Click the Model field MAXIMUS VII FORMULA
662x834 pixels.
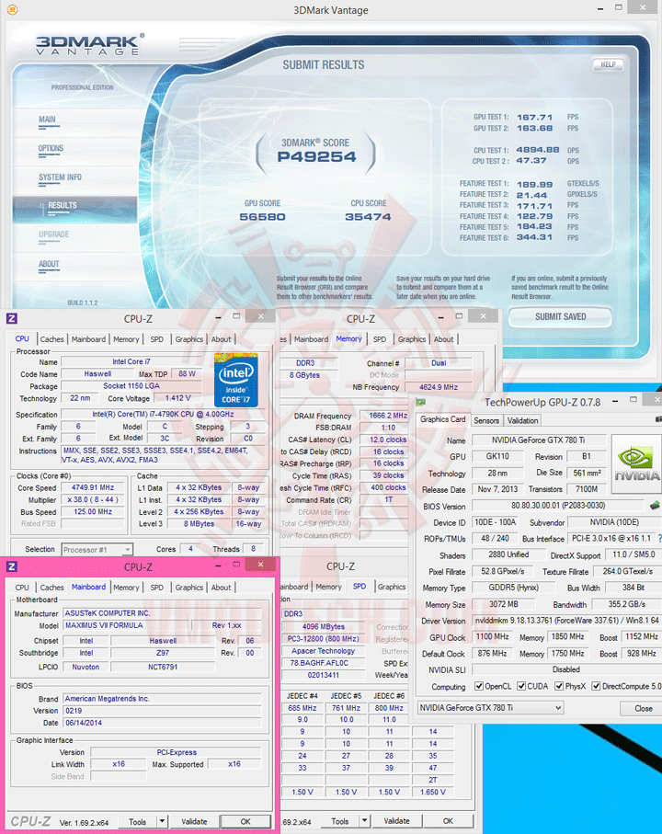pyautogui.click(x=125, y=625)
